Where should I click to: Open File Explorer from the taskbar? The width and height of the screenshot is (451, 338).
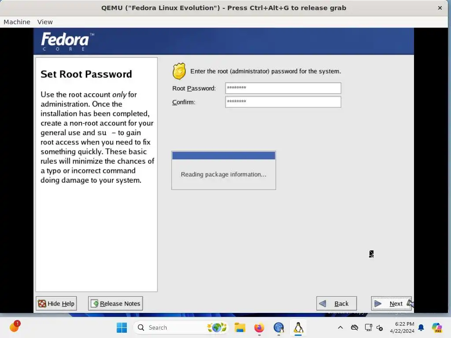click(240, 327)
